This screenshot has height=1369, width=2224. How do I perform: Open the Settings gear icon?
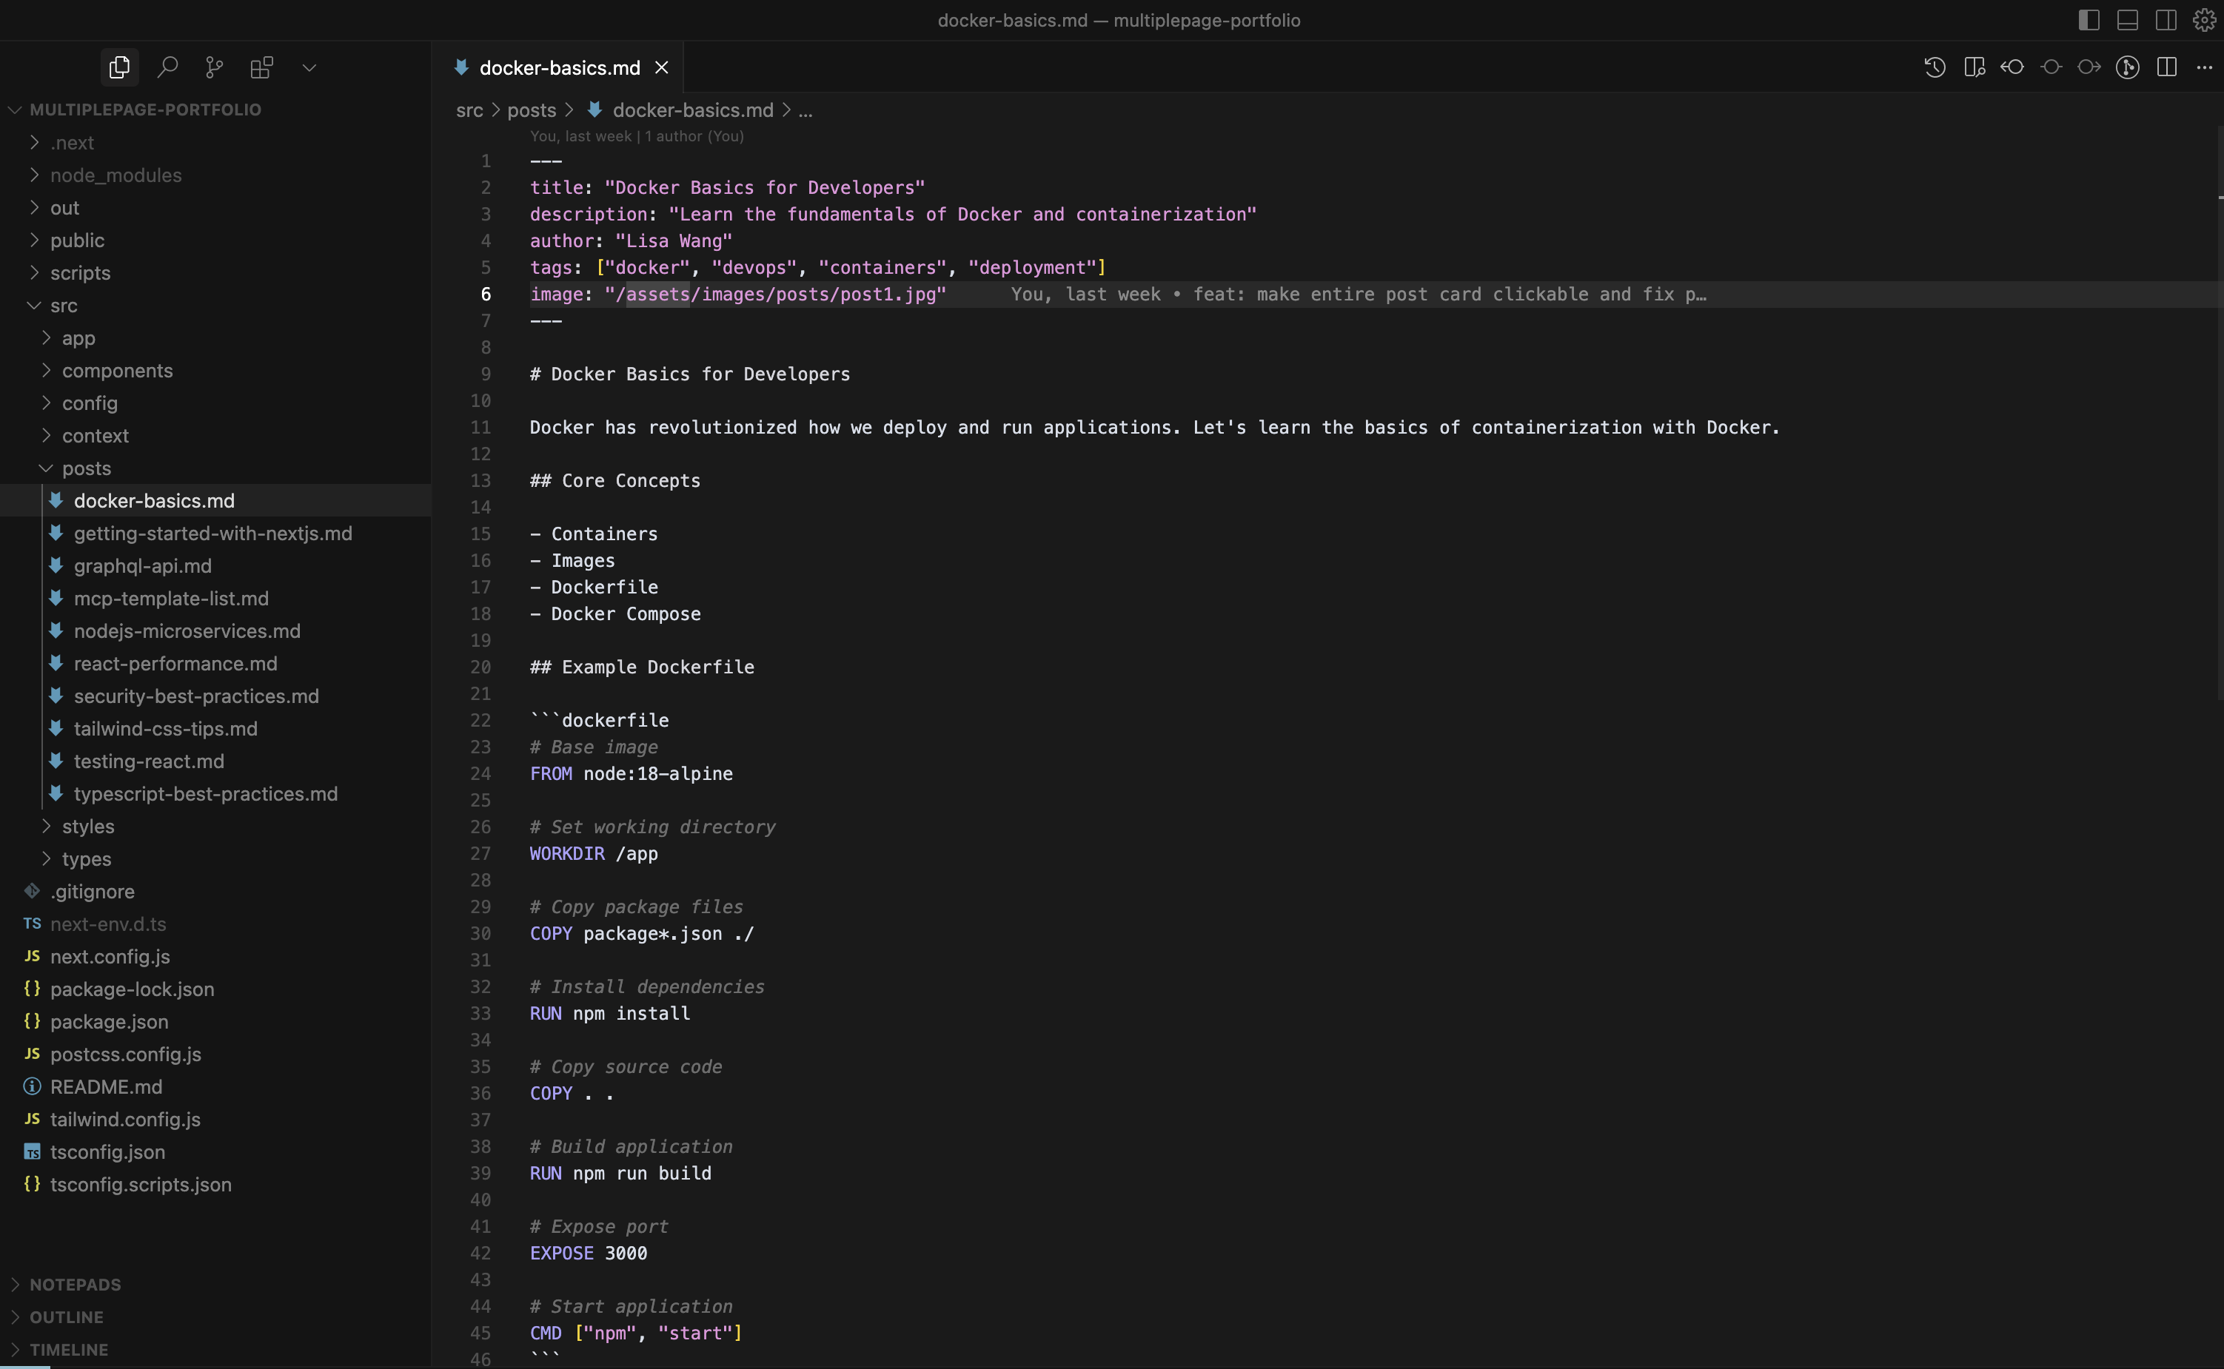point(2204,20)
